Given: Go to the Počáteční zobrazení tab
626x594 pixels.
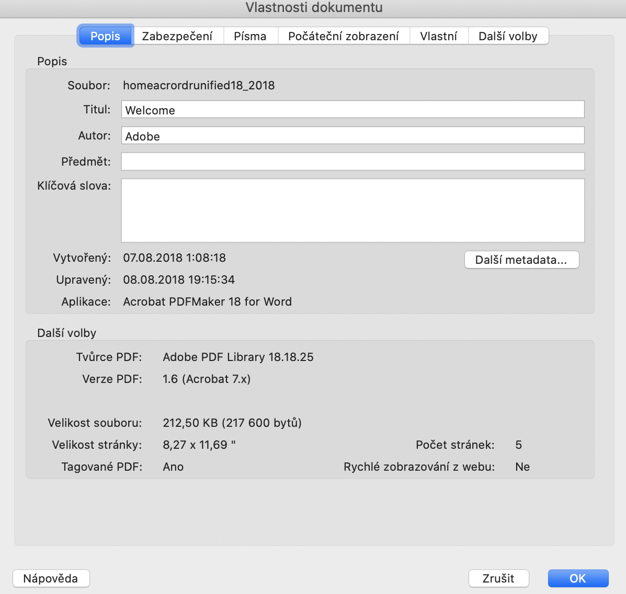Looking at the screenshot, I should (x=344, y=36).
